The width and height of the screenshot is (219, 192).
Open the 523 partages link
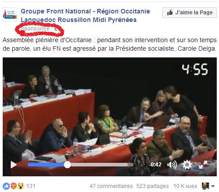pos(152,186)
